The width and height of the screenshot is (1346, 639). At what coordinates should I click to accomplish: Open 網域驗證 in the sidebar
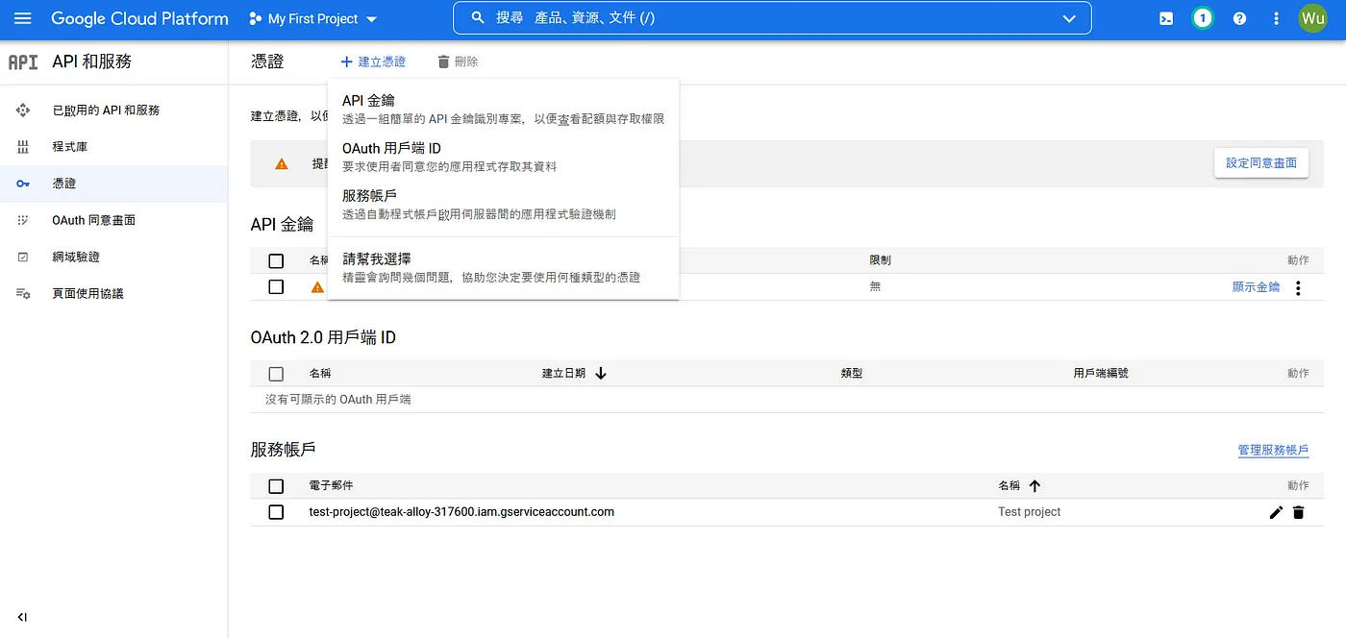[x=113, y=257]
